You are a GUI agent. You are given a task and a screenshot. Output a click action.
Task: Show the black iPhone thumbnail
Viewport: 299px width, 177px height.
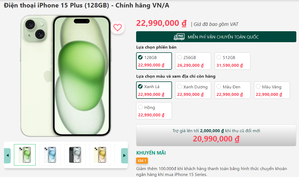[x=75, y=155]
